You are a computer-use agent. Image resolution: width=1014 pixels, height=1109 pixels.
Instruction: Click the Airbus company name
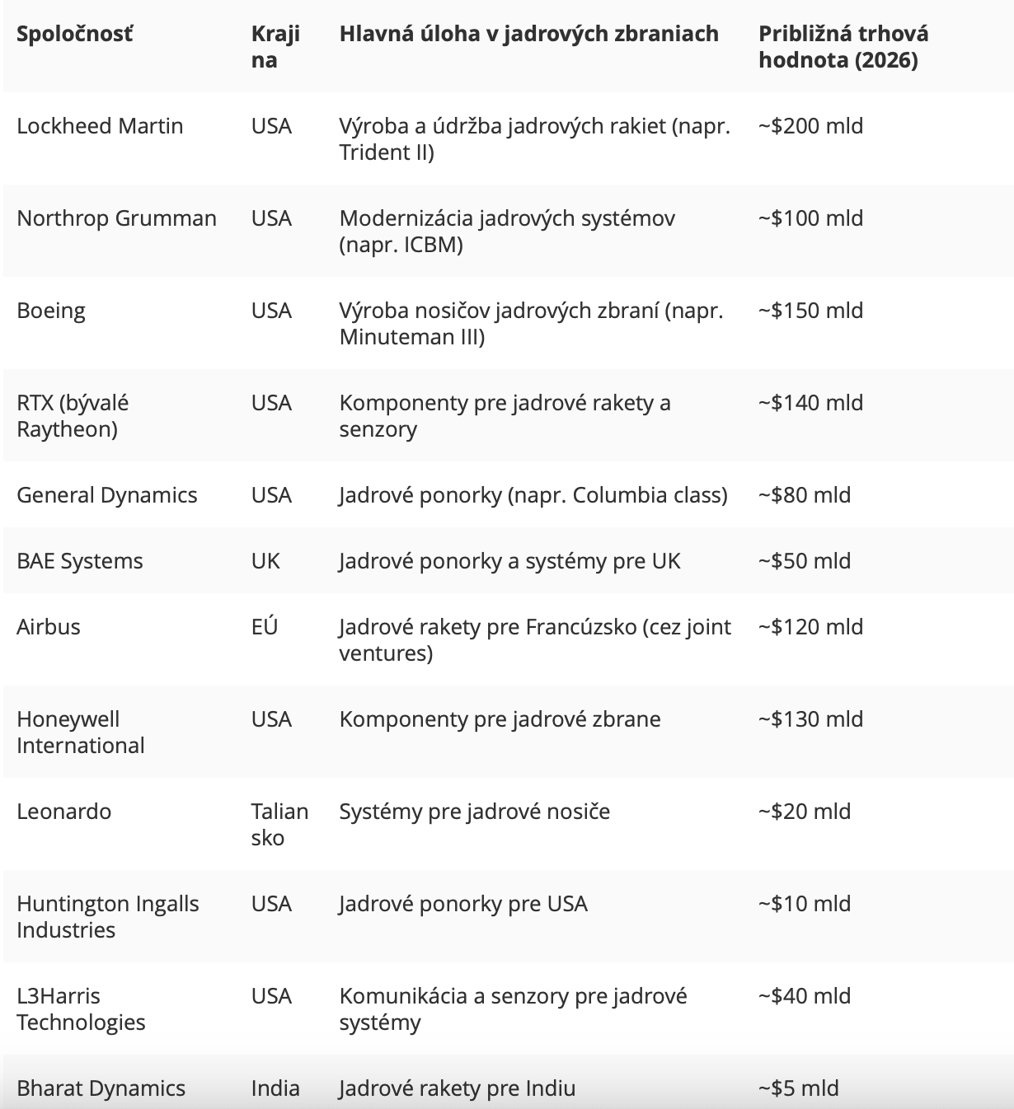point(49,627)
